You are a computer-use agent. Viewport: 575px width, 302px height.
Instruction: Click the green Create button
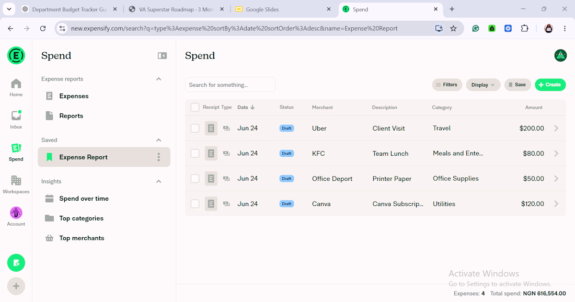(x=550, y=85)
